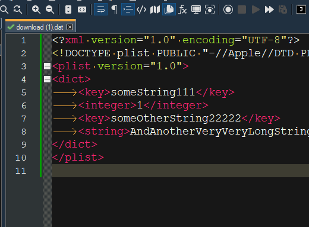309x227 pixels.
Task: Close the download (1).dat tab
Action: click(x=70, y=27)
